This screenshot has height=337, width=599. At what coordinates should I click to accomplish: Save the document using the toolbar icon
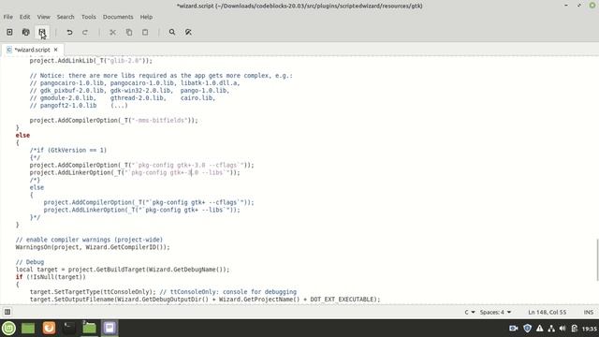42,32
